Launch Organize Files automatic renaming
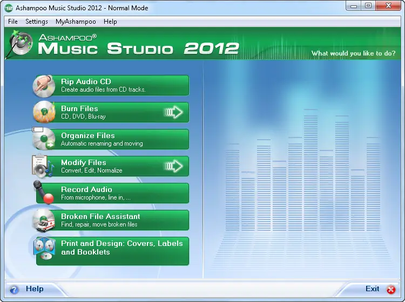 (x=112, y=139)
